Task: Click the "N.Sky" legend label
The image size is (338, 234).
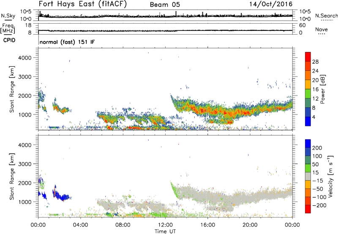Action: [x=8, y=16]
